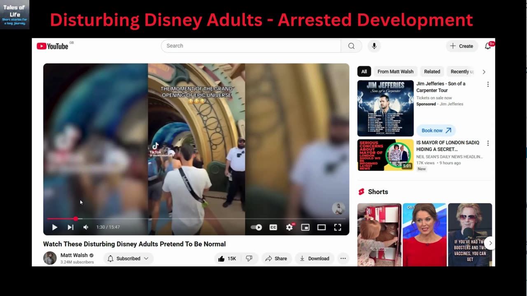Open more actions ellipsis menu
Viewport: 527px width, 296px height.
[x=343, y=259]
